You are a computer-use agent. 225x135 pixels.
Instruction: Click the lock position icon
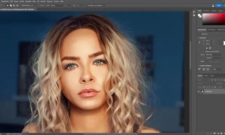click(210, 87)
